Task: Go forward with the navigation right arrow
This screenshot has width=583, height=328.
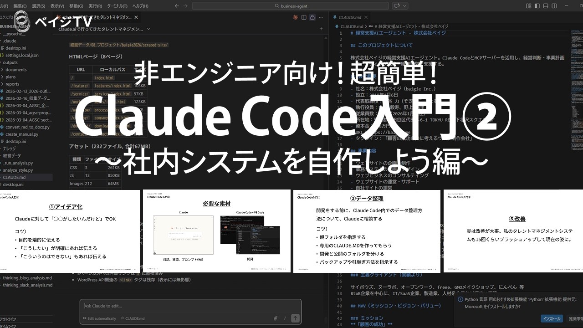Action: tap(186, 6)
